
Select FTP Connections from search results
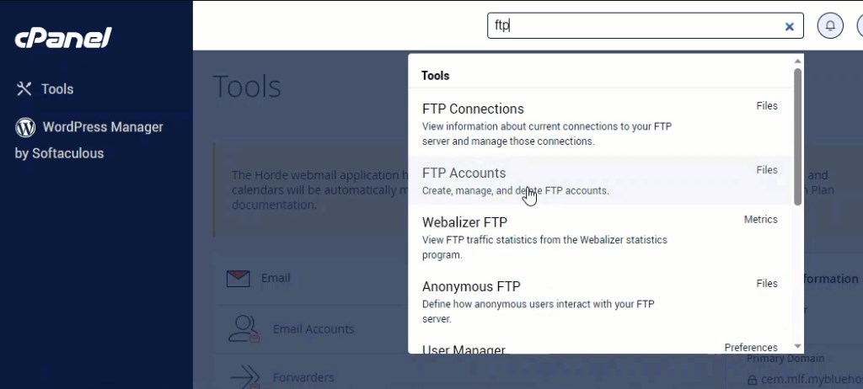point(473,109)
